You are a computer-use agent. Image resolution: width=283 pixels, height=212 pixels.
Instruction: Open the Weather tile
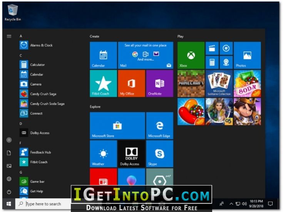coord(104,154)
